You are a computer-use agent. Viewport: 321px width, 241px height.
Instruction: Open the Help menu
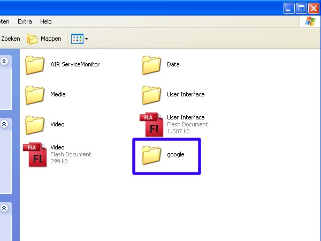click(x=46, y=21)
